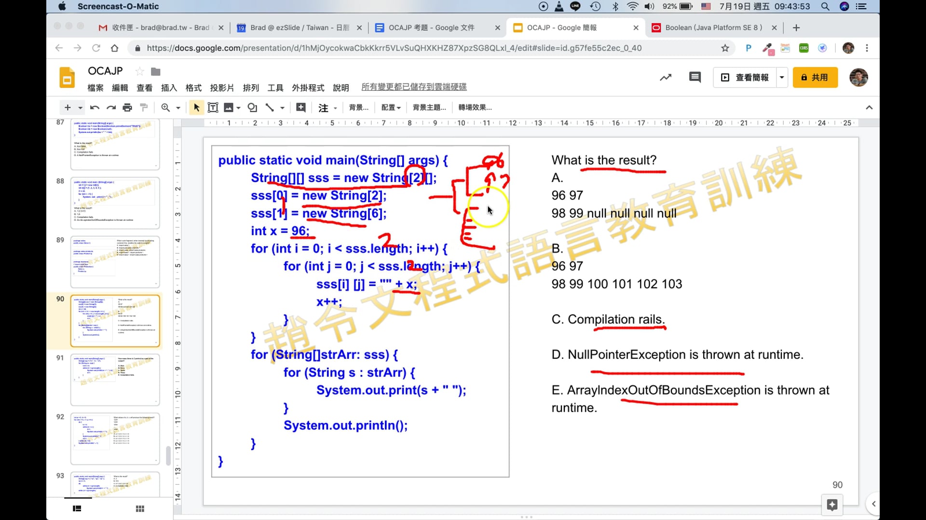Collapse the toolbar with the up chevron

(869, 107)
